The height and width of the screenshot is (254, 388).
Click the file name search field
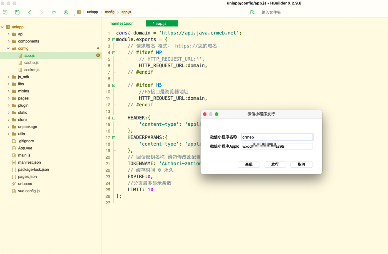point(323,12)
